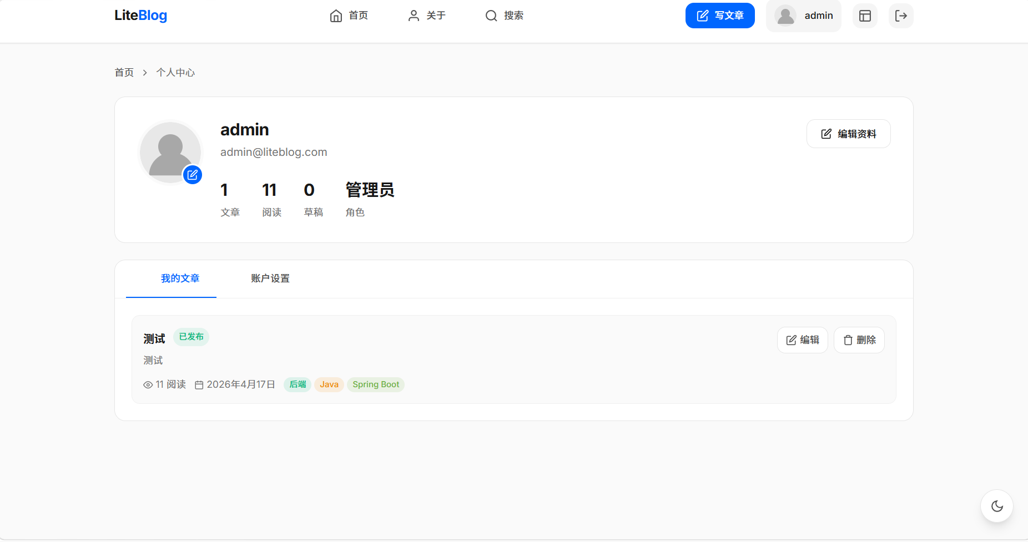
Task: Click the Spring Boot tag
Action: coord(376,384)
